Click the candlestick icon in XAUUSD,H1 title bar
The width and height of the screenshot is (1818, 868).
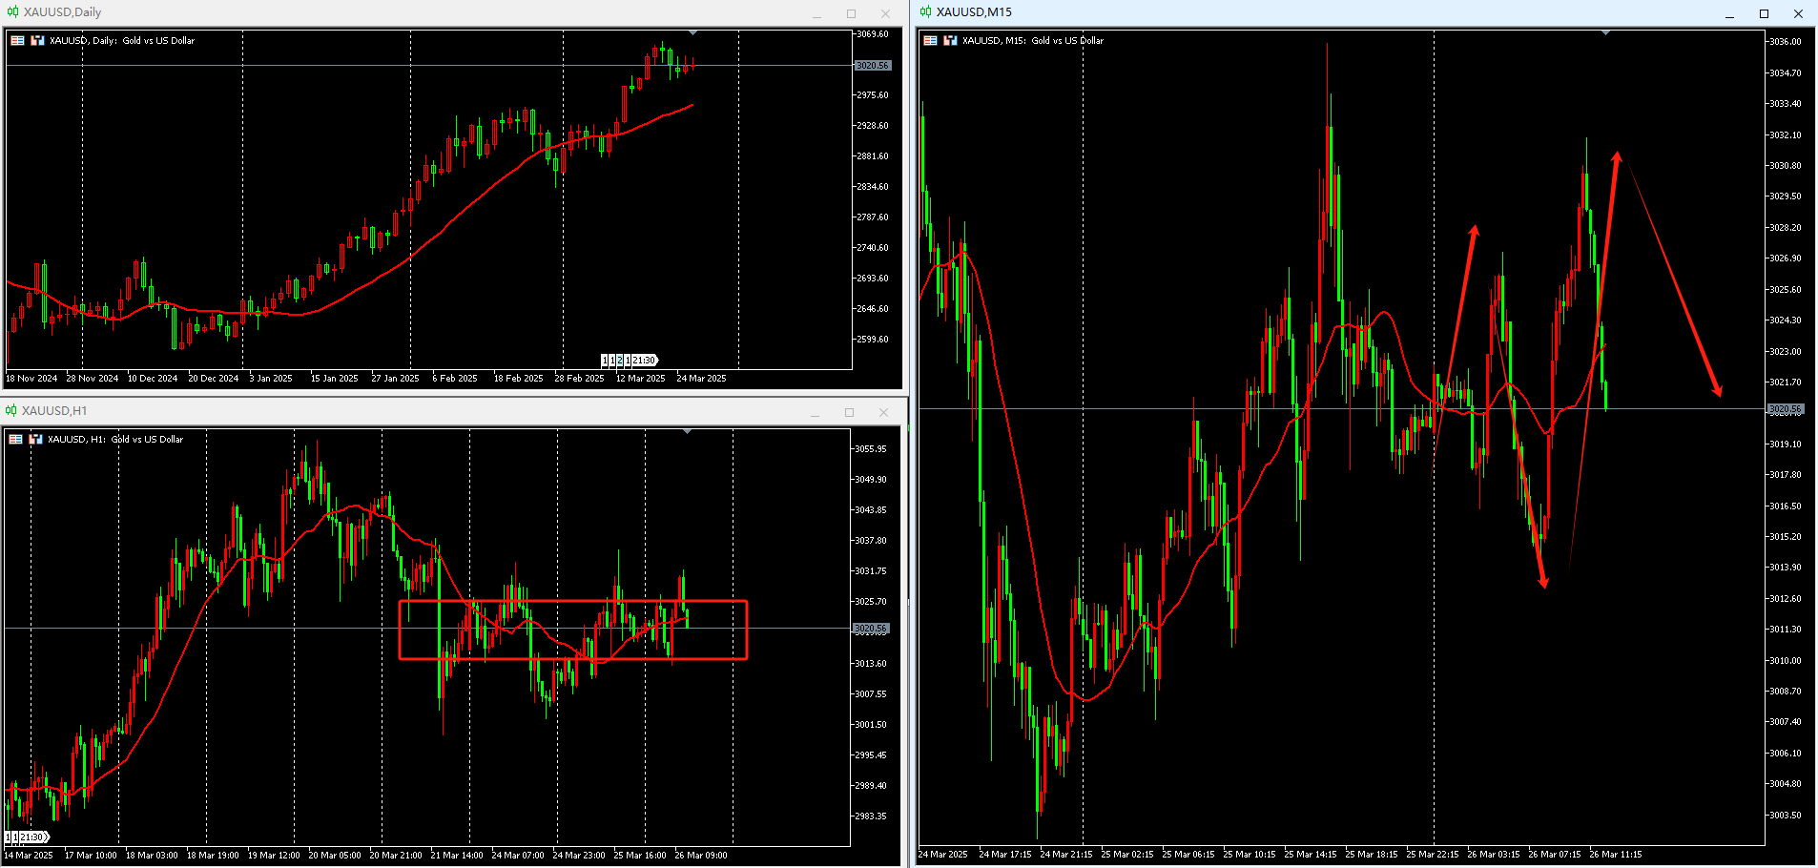(10, 410)
